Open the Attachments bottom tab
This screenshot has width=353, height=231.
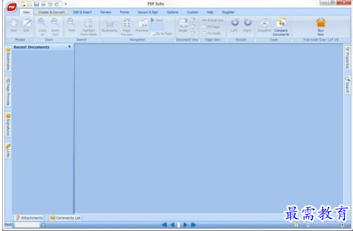click(29, 218)
